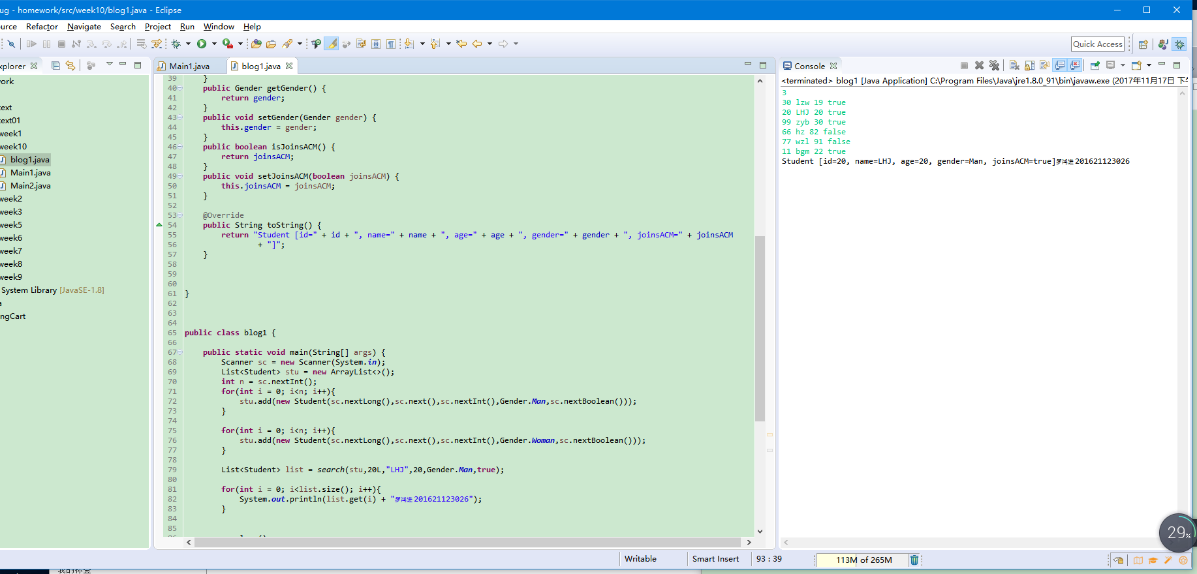Open the Debug launch dropdown arrow

click(188, 44)
